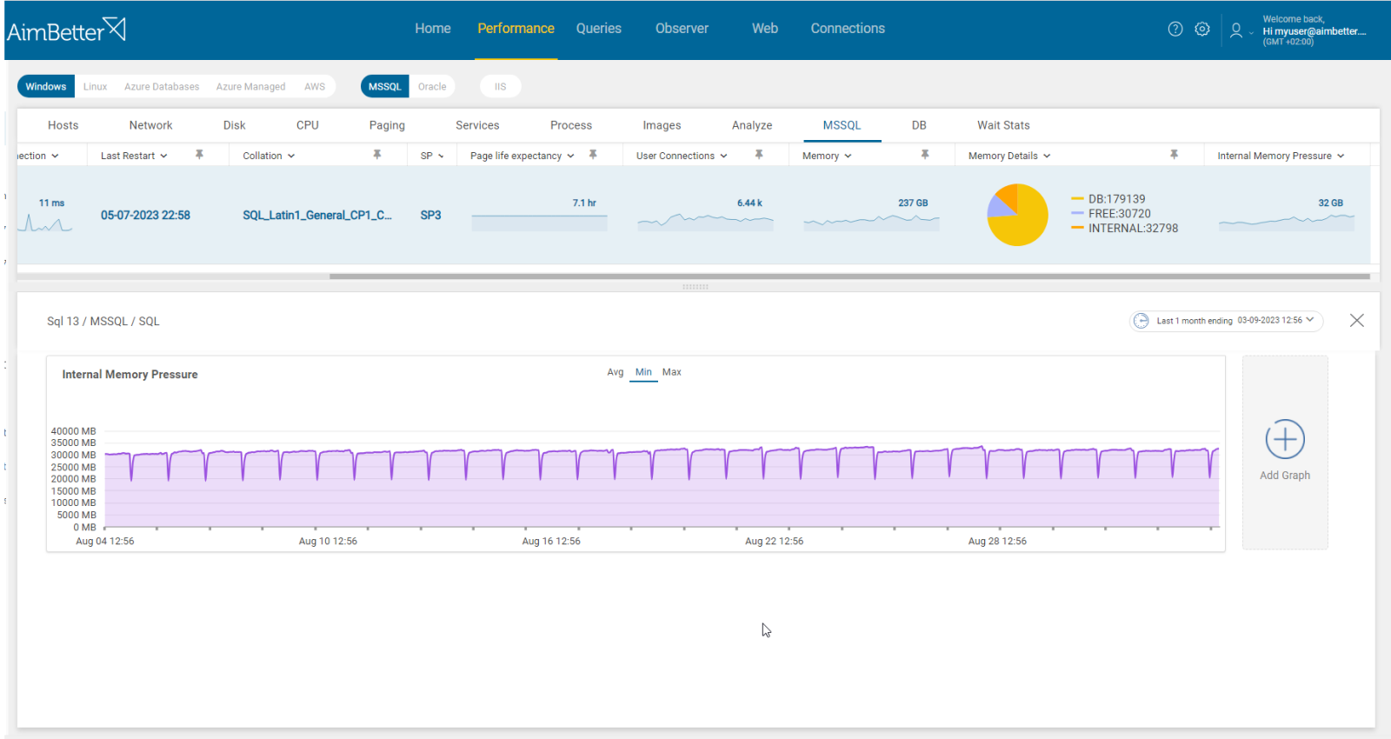Switch to the Images tab

click(x=662, y=125)
